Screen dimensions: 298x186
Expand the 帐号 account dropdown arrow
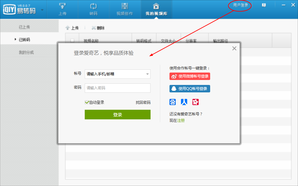tap(147, 74)
